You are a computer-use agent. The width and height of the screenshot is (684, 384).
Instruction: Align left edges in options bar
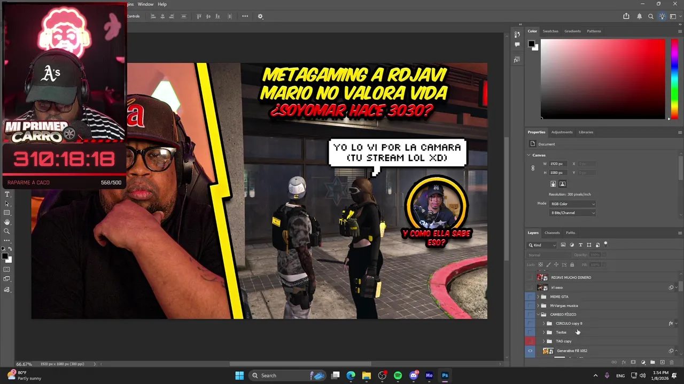153,16
